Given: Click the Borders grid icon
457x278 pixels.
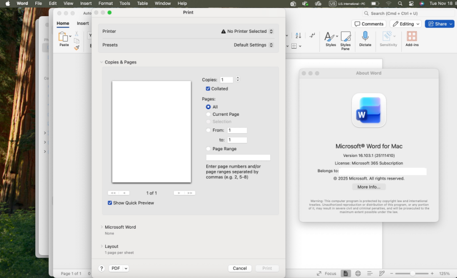Looking at the screenshot, I should pyautogui.click(x=294, y=46).
